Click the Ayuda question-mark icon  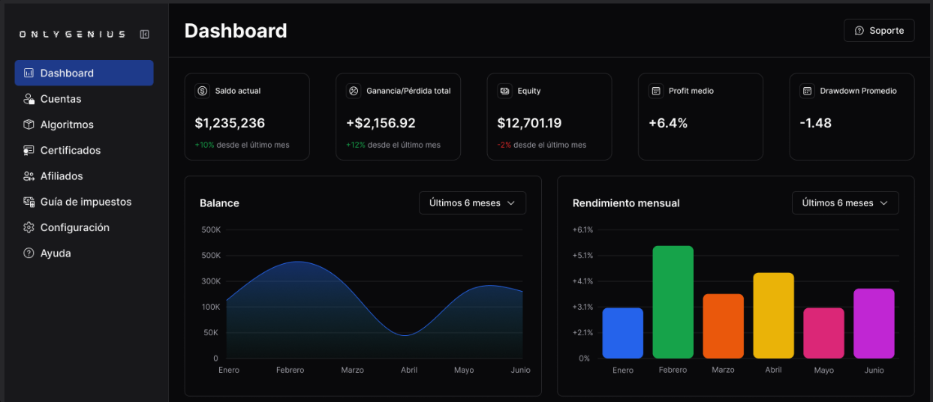[x=29, y=253]
